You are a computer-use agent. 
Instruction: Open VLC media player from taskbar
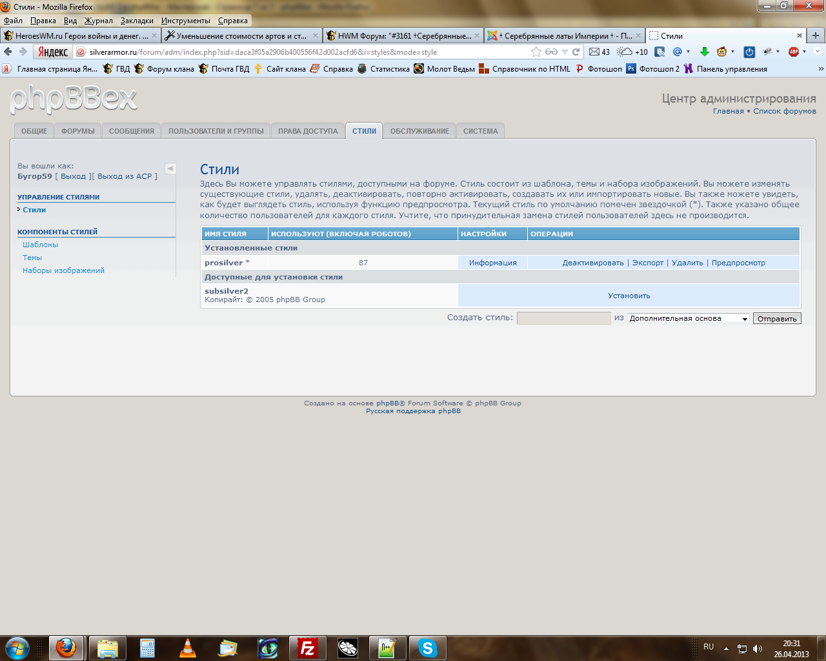(187, 647)
